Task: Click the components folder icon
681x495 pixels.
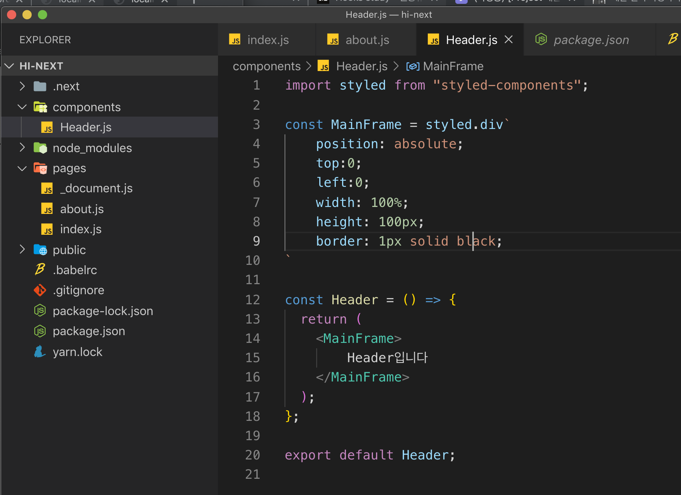Action: coord(40,107)
